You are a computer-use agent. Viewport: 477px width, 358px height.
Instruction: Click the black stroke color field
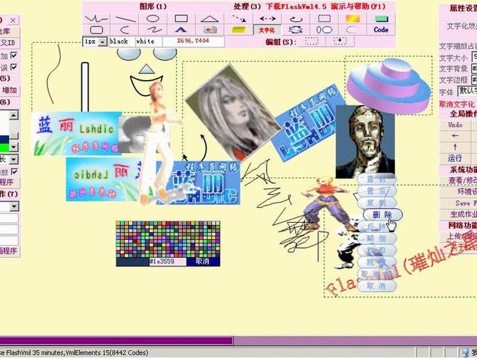click(x=122, y=41)
